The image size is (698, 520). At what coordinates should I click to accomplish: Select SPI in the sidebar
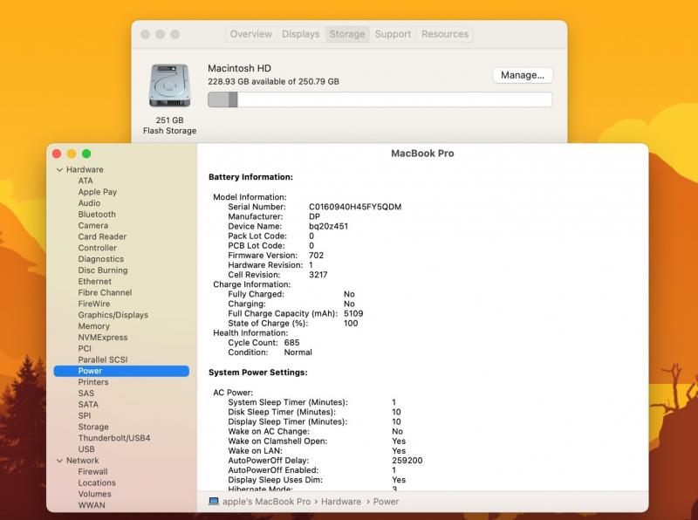tap(85, 415)
